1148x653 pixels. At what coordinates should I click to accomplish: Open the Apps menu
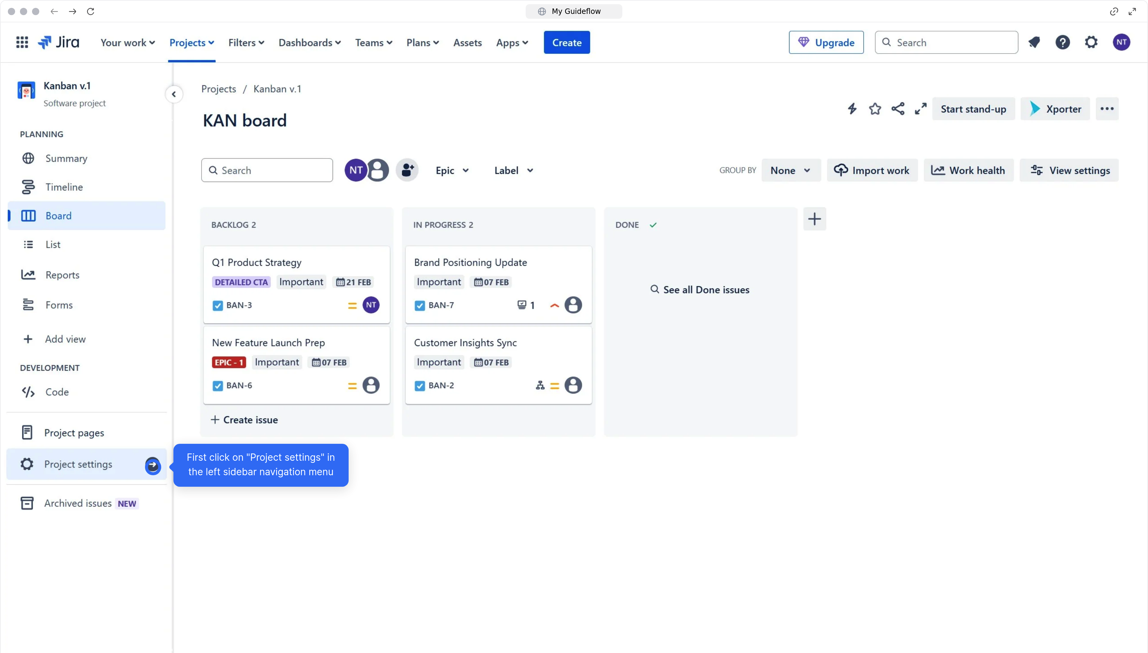(x=512, y=42)
